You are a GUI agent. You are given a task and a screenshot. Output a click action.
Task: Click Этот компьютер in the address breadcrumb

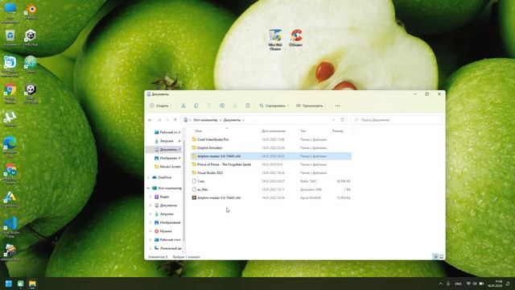click(x=205, y=120)
